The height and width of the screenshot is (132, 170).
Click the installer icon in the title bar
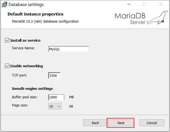(4, 4)
